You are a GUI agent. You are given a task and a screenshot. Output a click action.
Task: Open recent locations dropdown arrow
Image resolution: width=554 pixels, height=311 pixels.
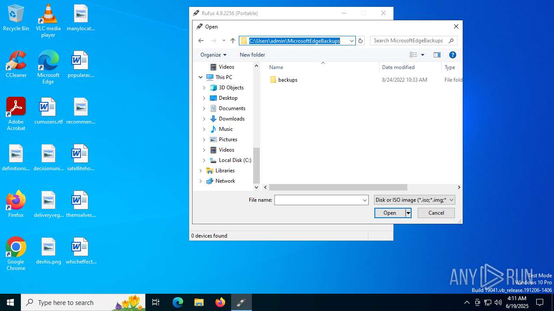[224, 41]
